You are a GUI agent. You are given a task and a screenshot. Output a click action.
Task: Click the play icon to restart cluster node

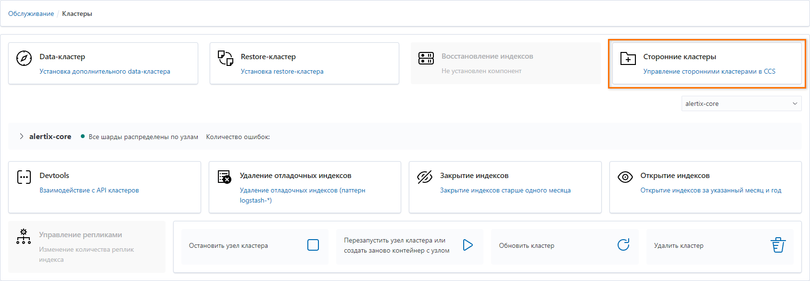pos(468,245)
